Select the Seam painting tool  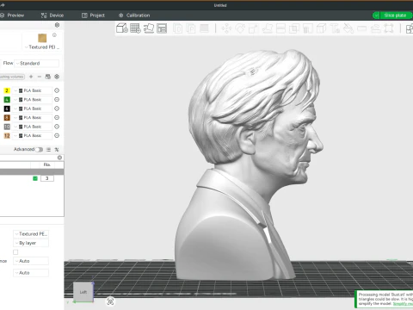coord(321,28)
